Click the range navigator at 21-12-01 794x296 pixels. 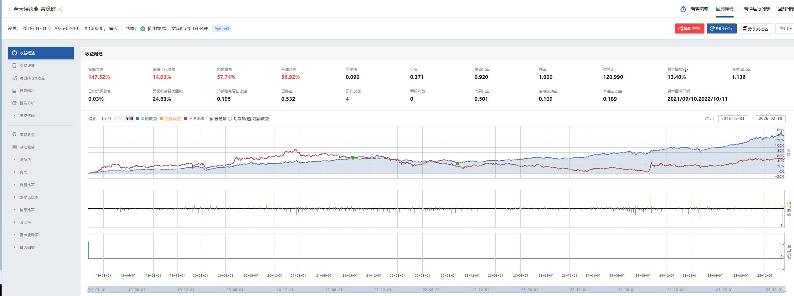(383, 290)
